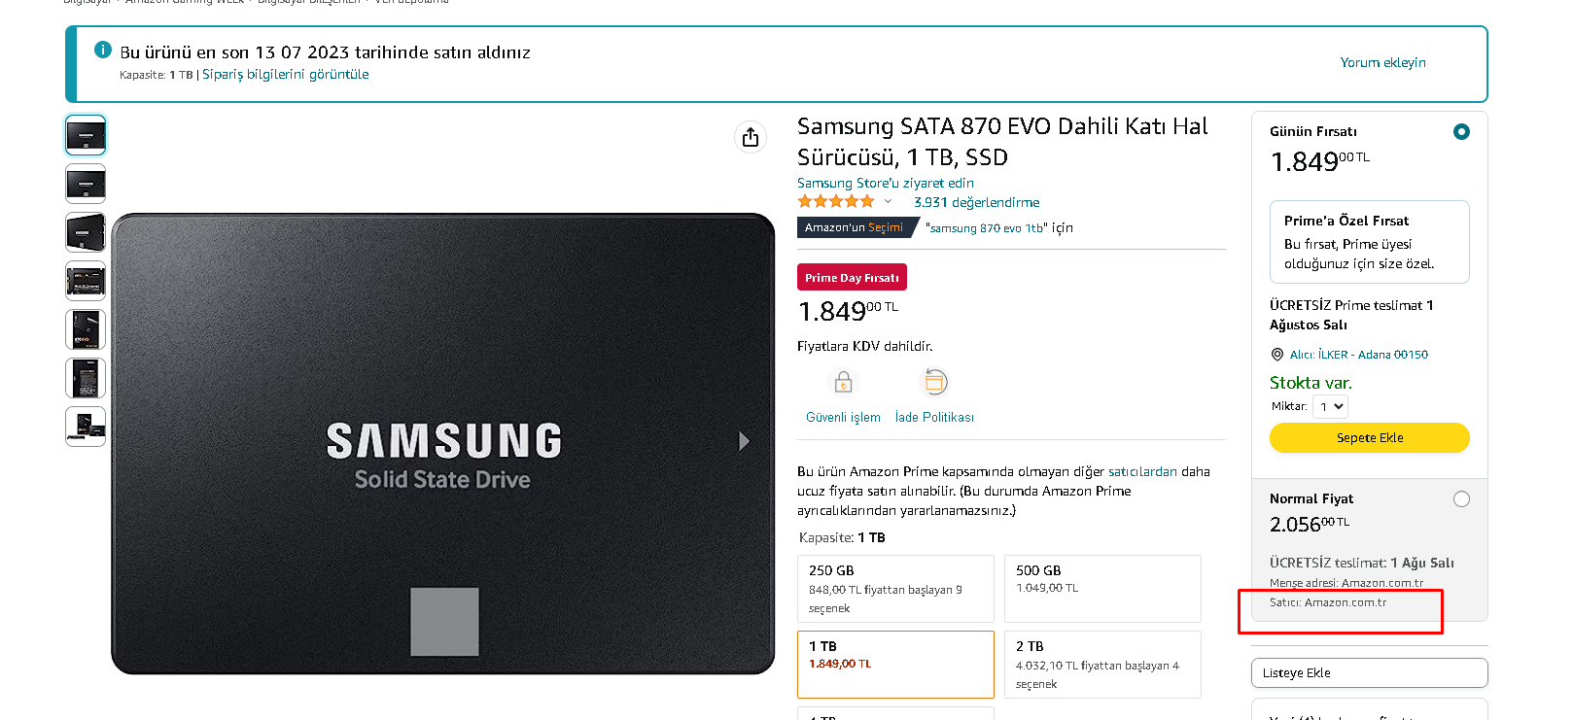Click the Bilgisayar breadcrumb item
Image resolution: width=1573 pixels, height=720 pixels.
[x=86, y=2]
